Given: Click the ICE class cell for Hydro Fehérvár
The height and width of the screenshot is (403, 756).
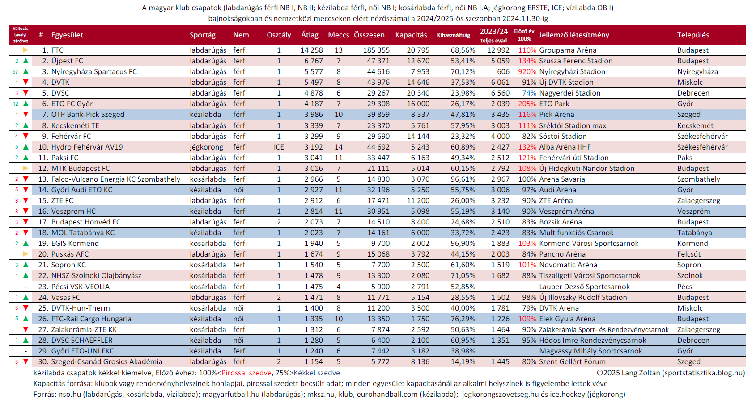Looking at the screenshot, I should click(279, 147).
